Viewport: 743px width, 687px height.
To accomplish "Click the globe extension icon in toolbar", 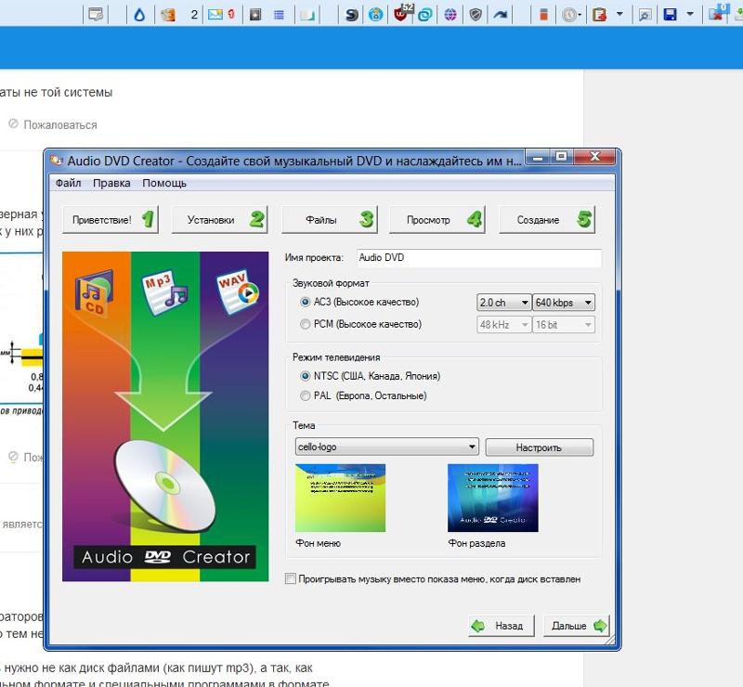I will point(450,15).
